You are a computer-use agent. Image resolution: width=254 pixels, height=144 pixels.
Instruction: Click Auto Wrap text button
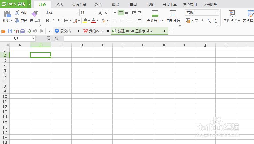[173, 16]
